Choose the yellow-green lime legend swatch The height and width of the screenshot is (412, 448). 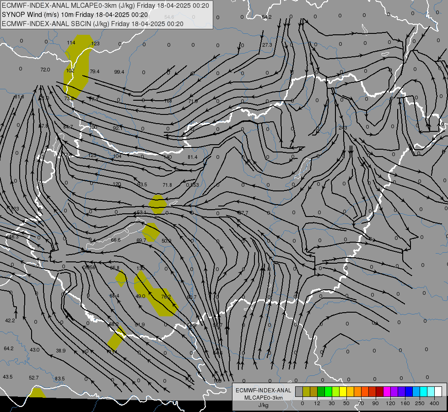click(x=336, y=391)
